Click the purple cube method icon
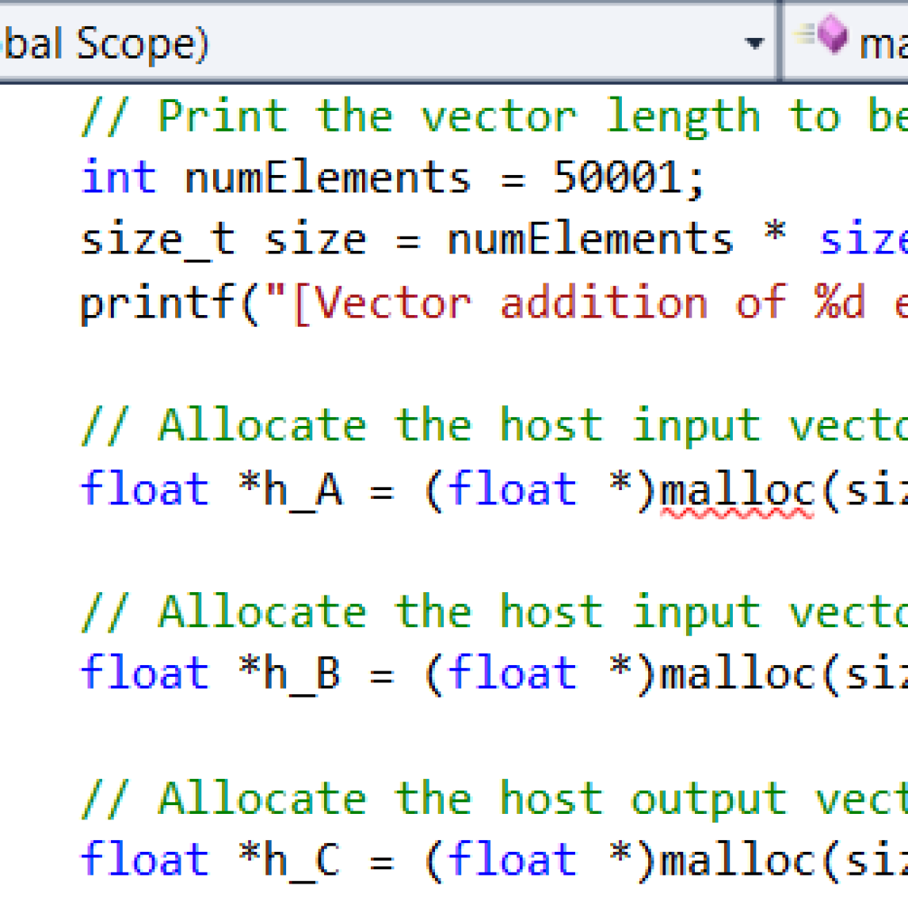The width and height of the screenshot is (908, 916). click(833, 35)
